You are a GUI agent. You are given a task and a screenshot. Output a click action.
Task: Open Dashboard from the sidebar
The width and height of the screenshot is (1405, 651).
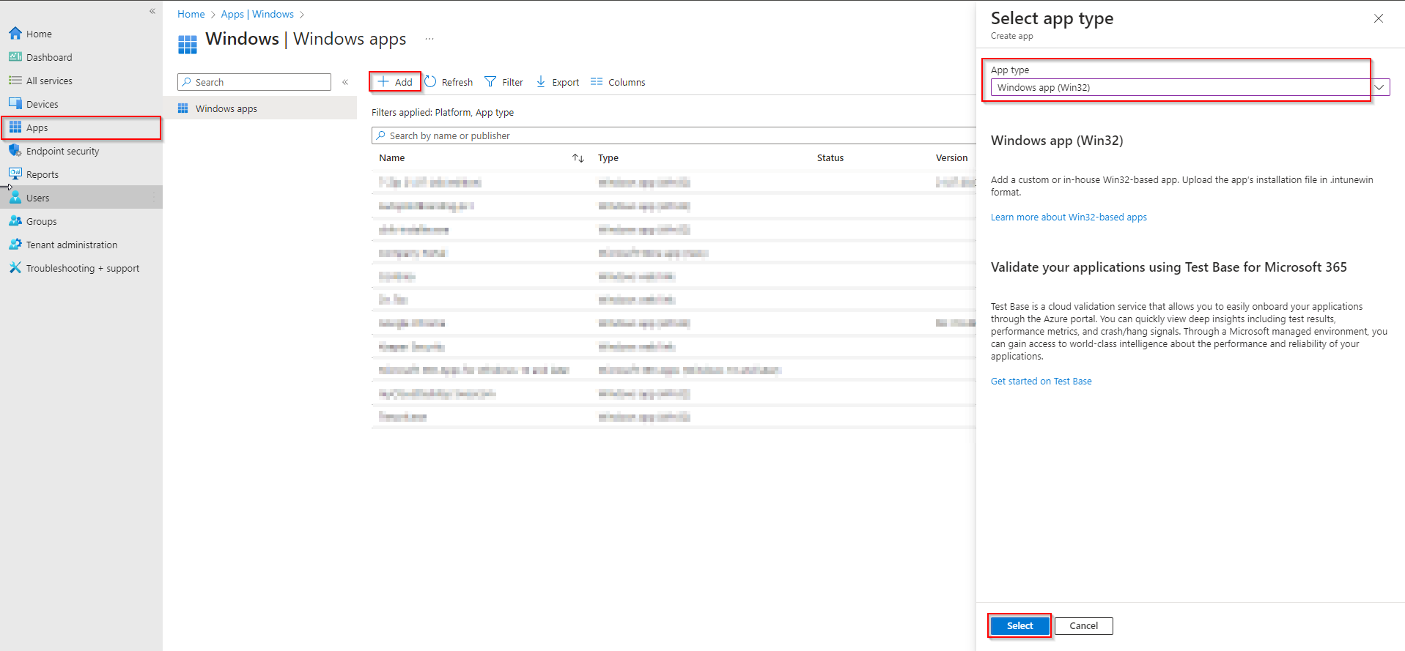click(x=81, y=57)
